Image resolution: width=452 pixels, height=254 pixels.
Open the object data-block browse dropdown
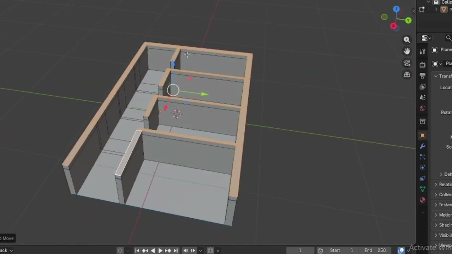(437, 64)
